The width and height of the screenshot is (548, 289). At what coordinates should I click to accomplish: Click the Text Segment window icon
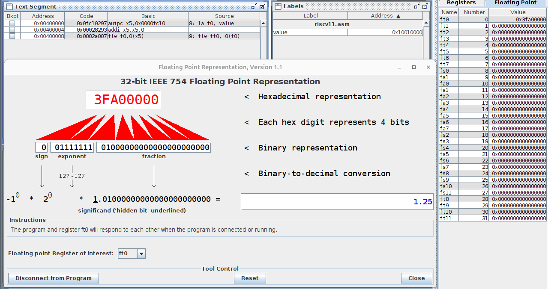point(10,6)
